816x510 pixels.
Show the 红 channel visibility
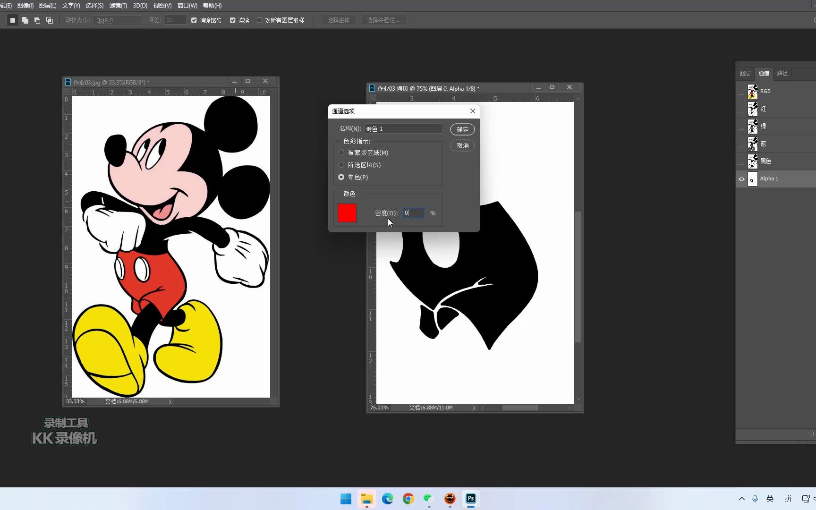pos(741,109)
